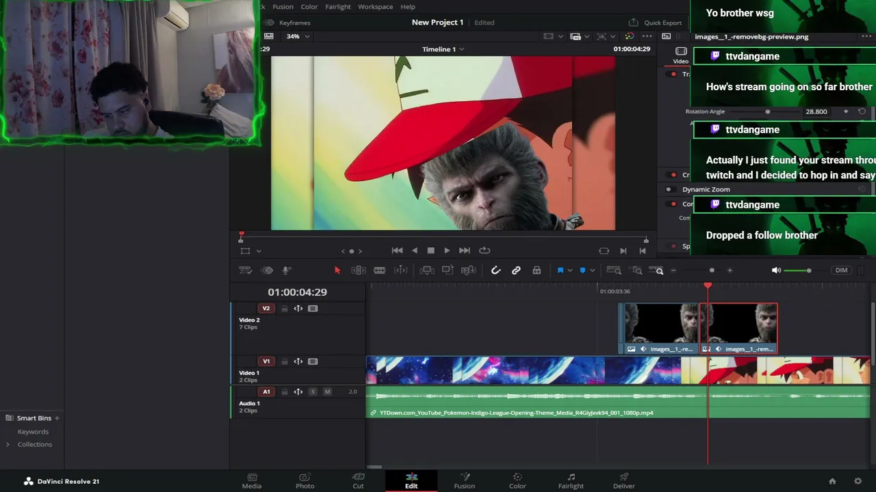This screenshot has width=876, height=492.
Task: Stop playback in the viewer
Action: 430,251
